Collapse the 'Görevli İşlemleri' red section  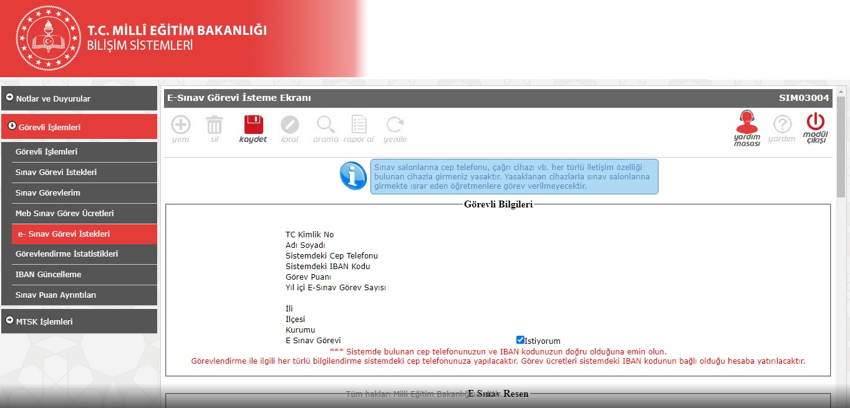(x=79, y=127)
